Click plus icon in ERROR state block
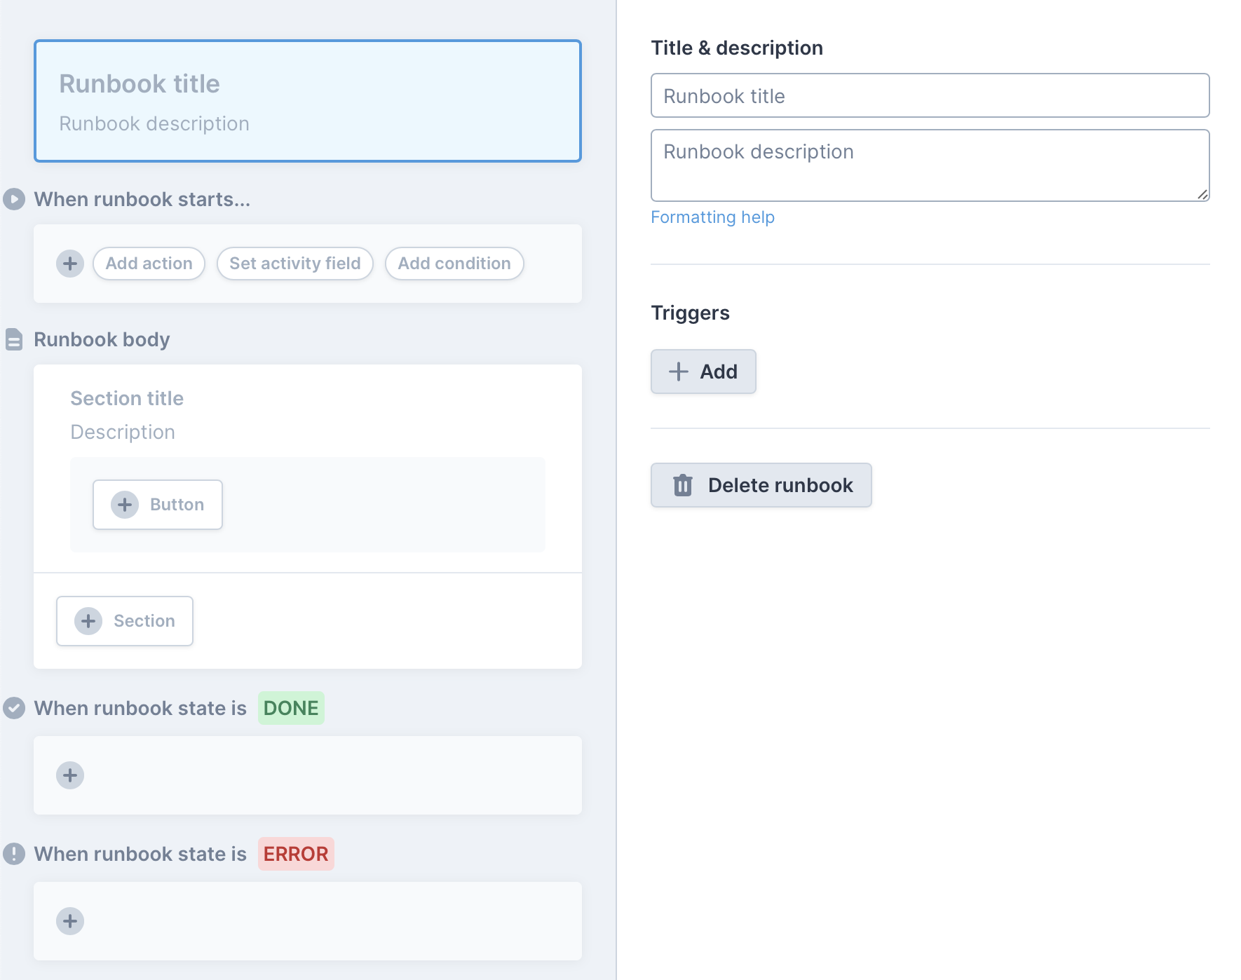1241x980 pixels. [70, 921]
